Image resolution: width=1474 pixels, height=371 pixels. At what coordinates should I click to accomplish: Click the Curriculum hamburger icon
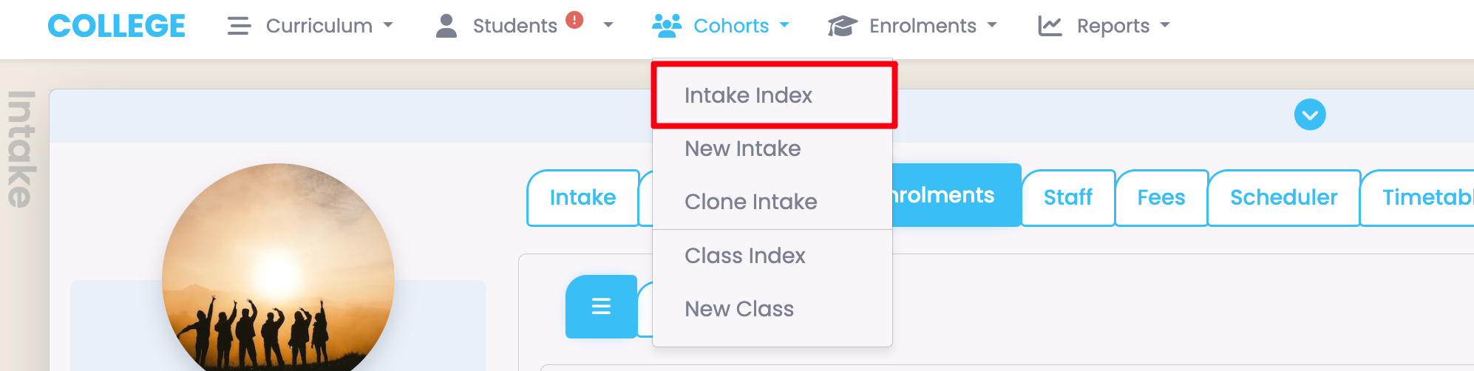tap(239, 26)
